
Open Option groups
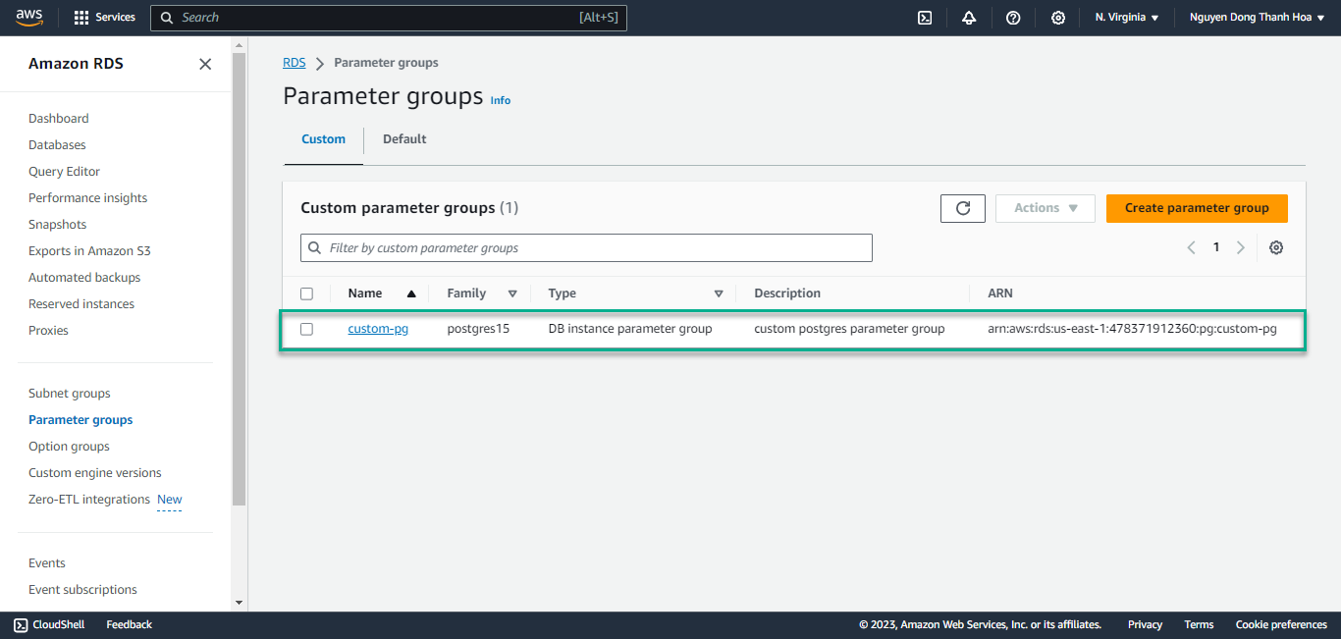[69, 447]
